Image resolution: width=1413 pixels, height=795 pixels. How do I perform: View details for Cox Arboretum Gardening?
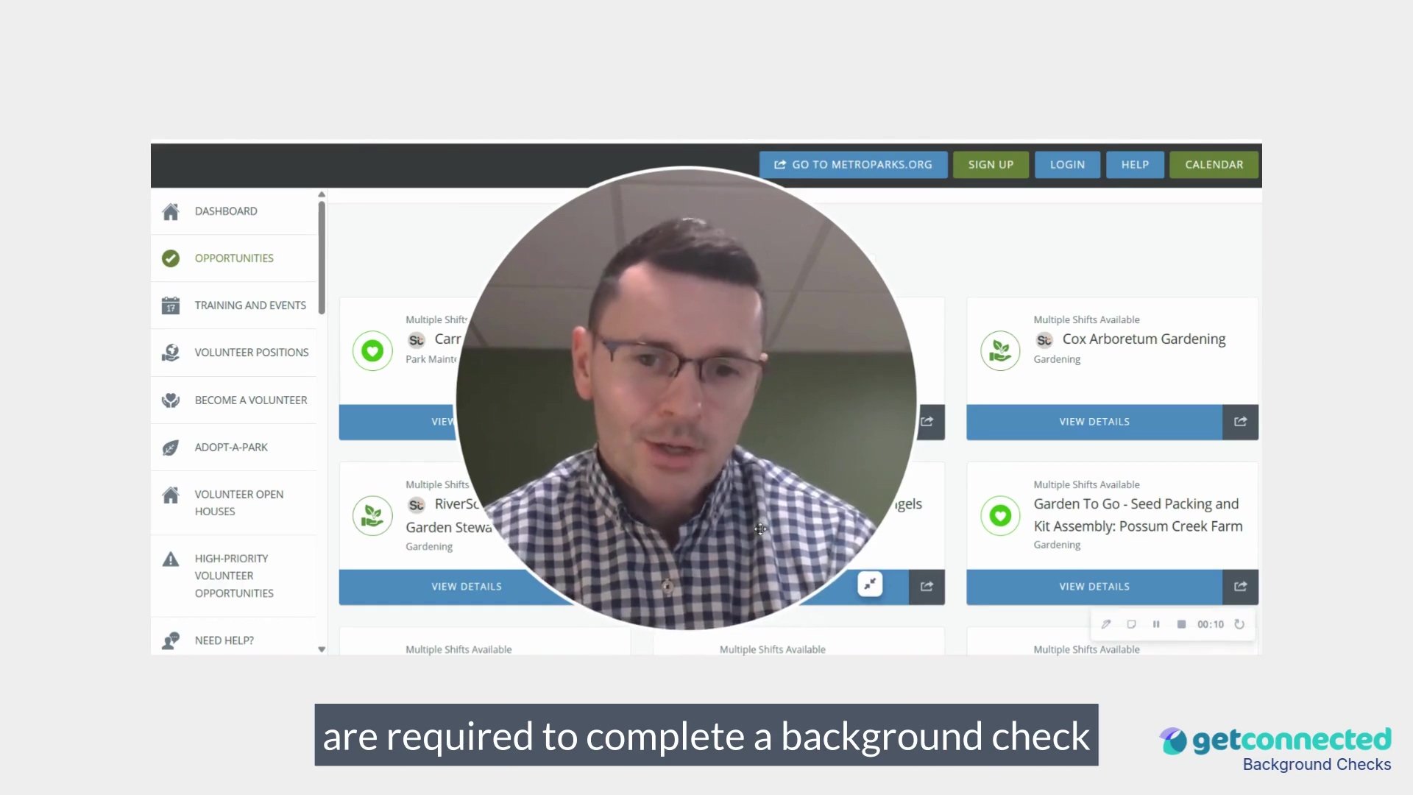(1094, 422)
